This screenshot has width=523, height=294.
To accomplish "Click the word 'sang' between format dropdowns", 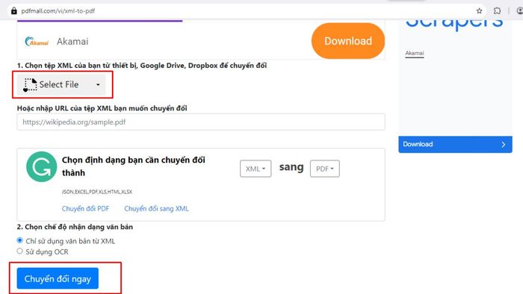I will point(291,167).
